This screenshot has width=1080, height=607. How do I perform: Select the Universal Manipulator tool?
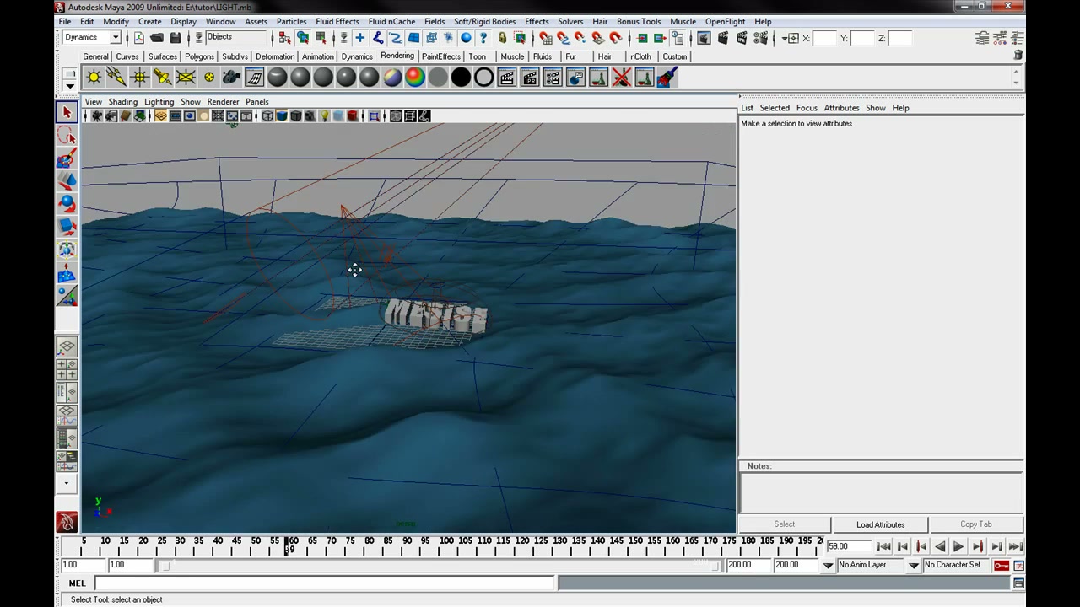pos(67,250)
